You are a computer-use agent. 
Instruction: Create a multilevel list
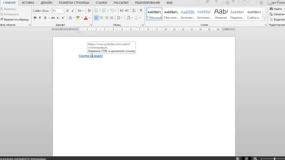click(112, 11)
